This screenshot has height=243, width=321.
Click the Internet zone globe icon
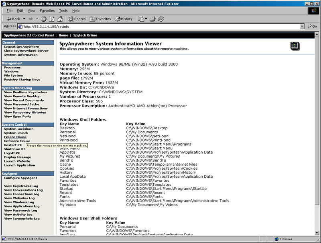[x=277, y=239]
